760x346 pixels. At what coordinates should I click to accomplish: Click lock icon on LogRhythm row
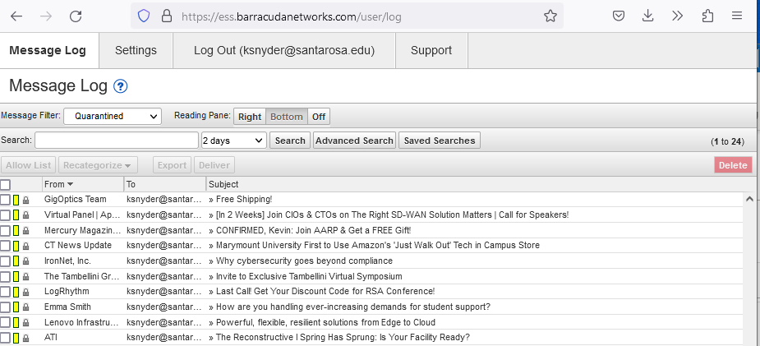25,293
